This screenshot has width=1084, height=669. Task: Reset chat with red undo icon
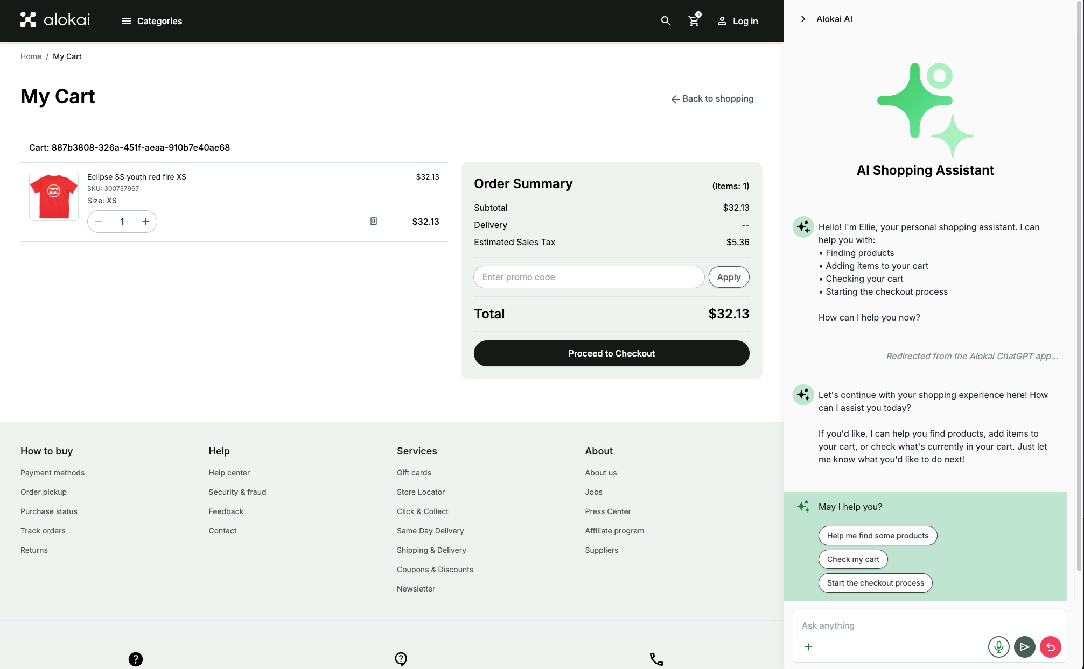[x=1050, y=646]
